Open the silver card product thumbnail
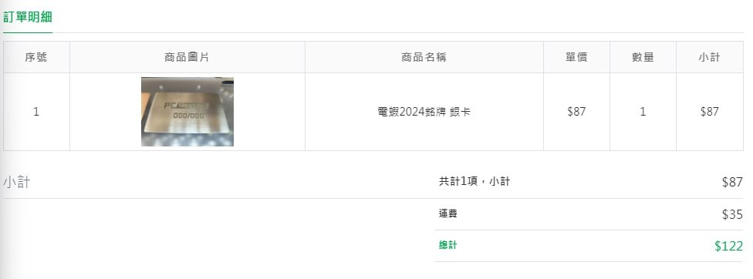Viewport: 753px width, 279px height. pyautogui.click(x=187, y=112)
